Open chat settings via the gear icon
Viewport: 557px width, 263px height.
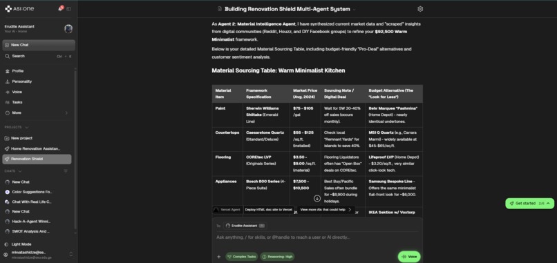point(420,9)
